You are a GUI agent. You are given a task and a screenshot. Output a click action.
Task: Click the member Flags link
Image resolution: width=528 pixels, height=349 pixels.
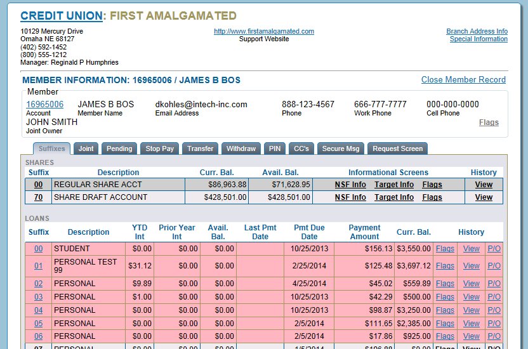pos(489,122)
